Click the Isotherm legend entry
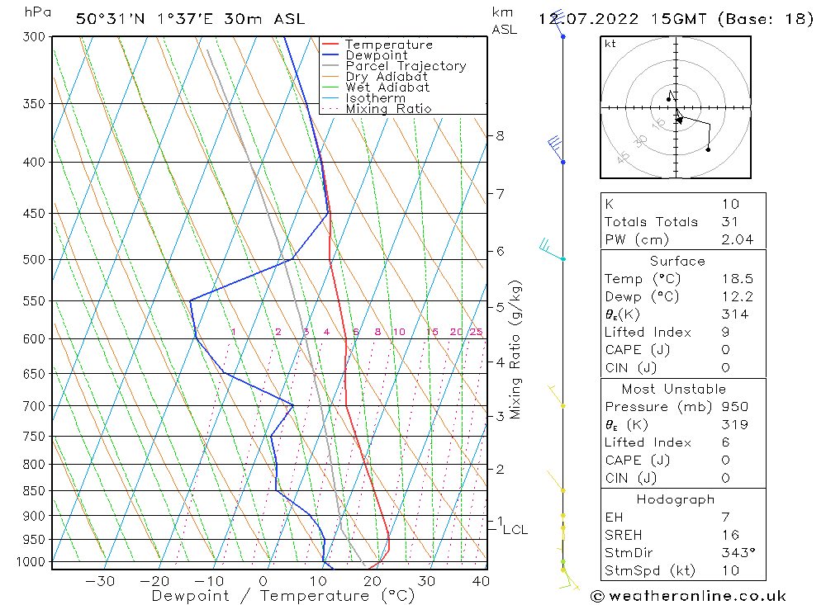Viewport: 826px width, 605px height. coord(363,98)
